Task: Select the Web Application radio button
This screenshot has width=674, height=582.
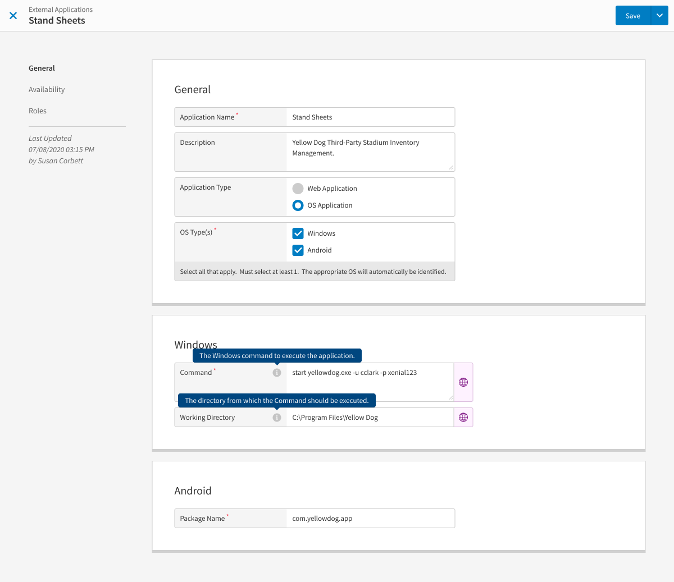Action: pyautogui.click(x=297, y=188)
